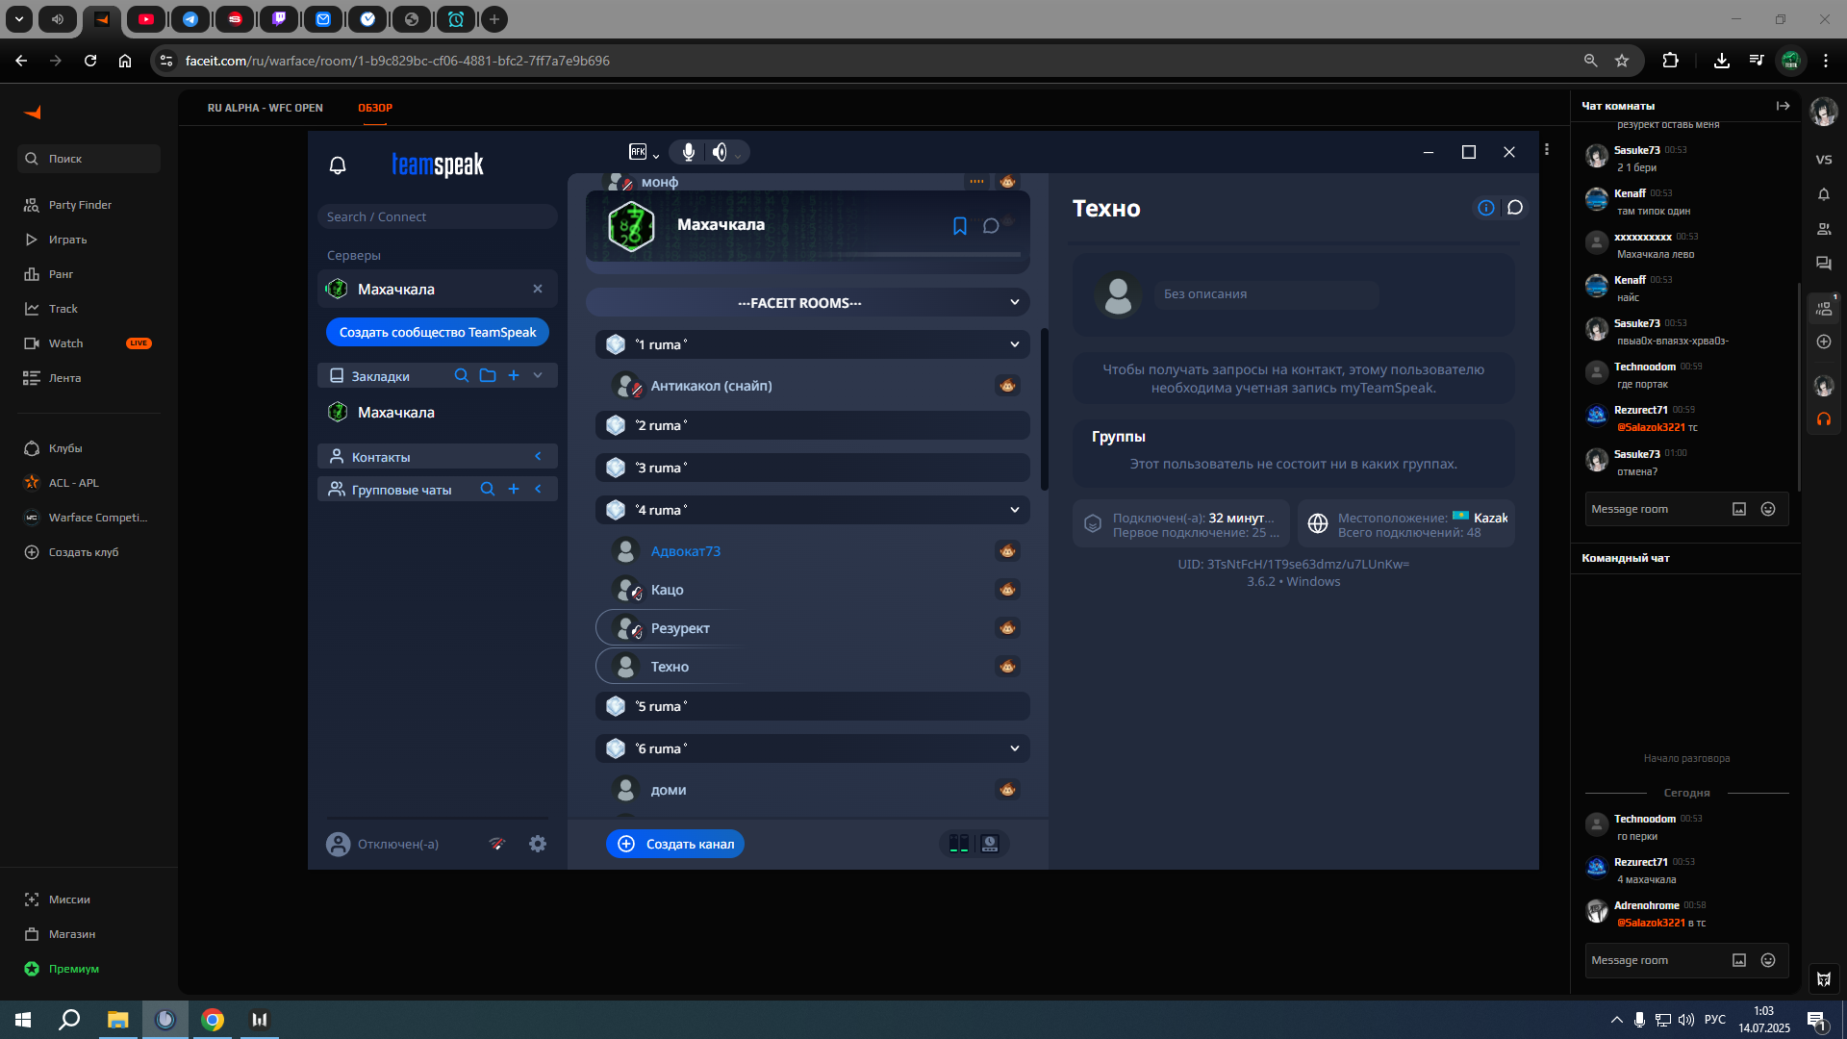Create group chat with plus icon
The image size is (1847, 1039).
[514, 489]
